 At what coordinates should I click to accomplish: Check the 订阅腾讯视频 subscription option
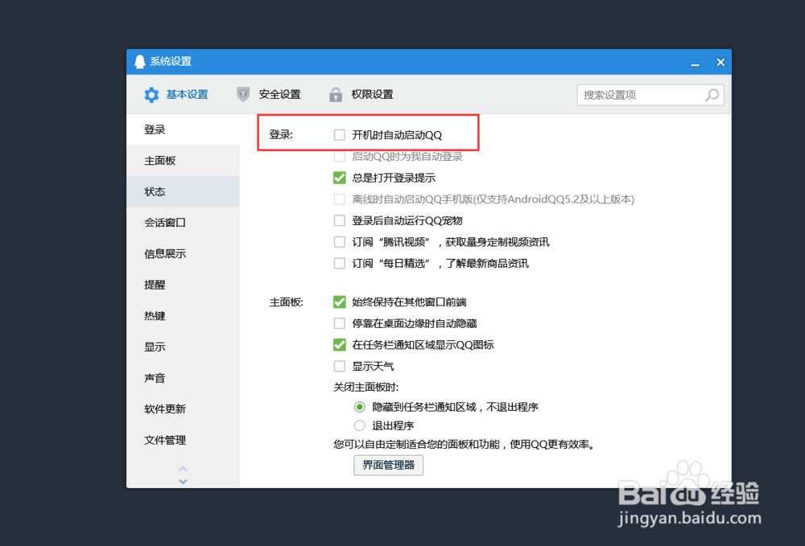click(339, 241)
